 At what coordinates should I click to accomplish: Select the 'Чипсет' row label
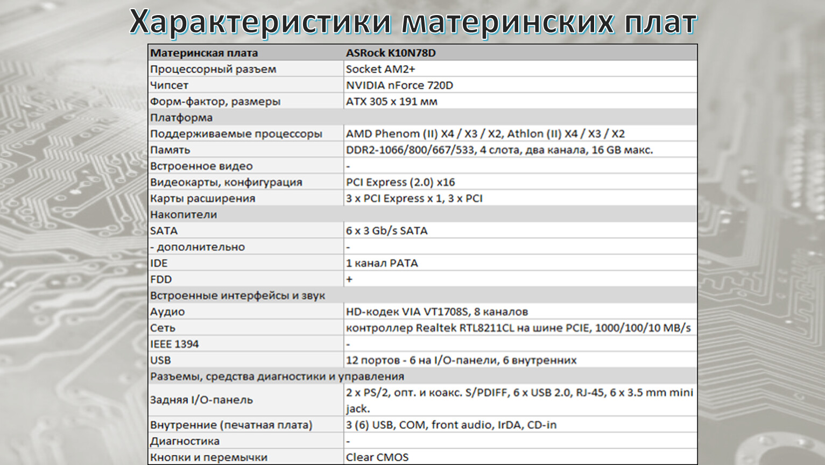[169, 85]
